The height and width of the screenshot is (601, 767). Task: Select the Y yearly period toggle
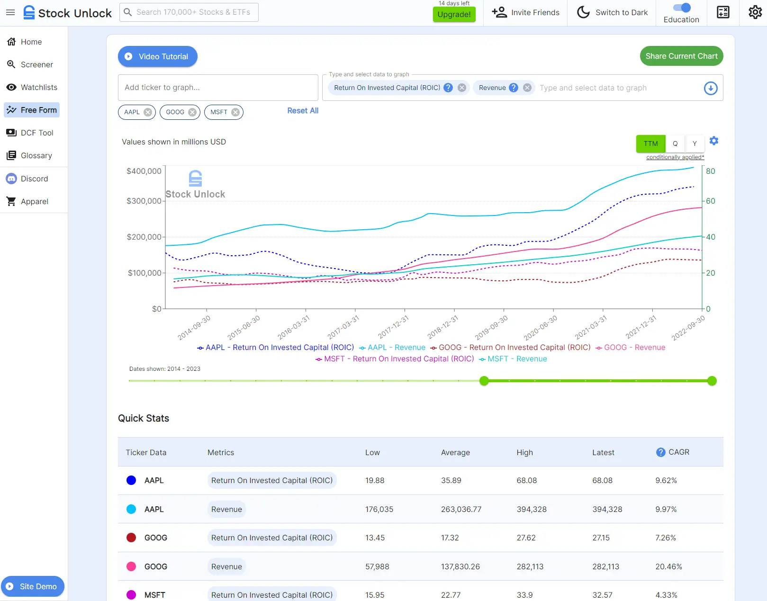(x=695, y=144)
